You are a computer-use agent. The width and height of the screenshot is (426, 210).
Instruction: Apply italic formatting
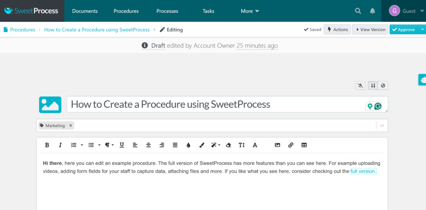60,145
